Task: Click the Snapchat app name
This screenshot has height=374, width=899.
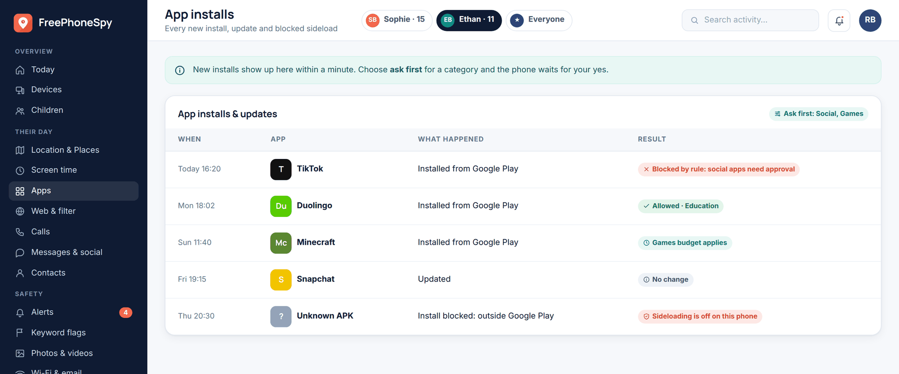Action: click(x=316, y=279)
